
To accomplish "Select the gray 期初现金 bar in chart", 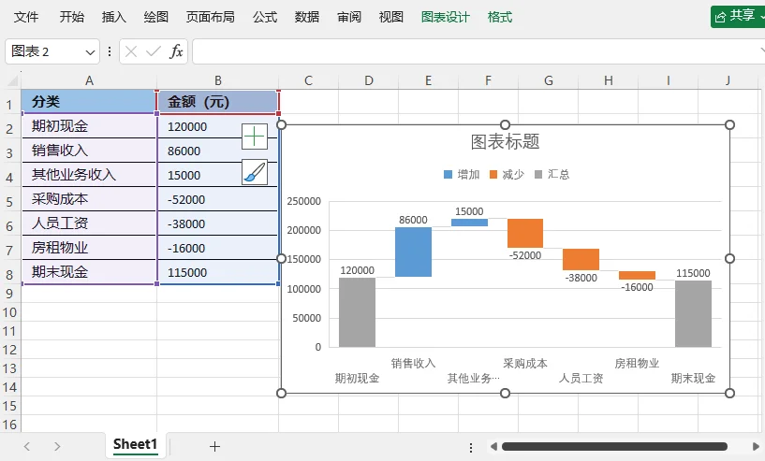I will point(357,312).
